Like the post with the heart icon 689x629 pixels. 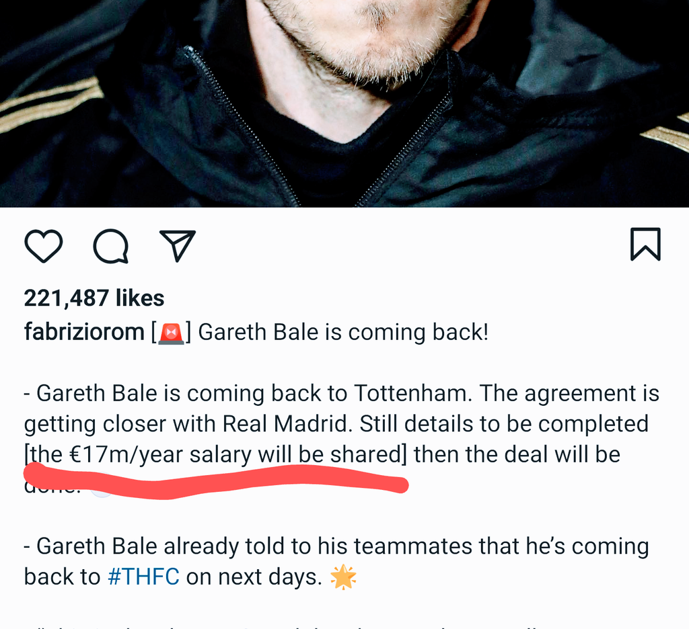coord(43,246)
